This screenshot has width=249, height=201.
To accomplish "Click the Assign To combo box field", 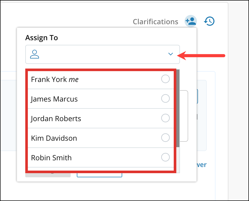I will click(x=102, y=54).
